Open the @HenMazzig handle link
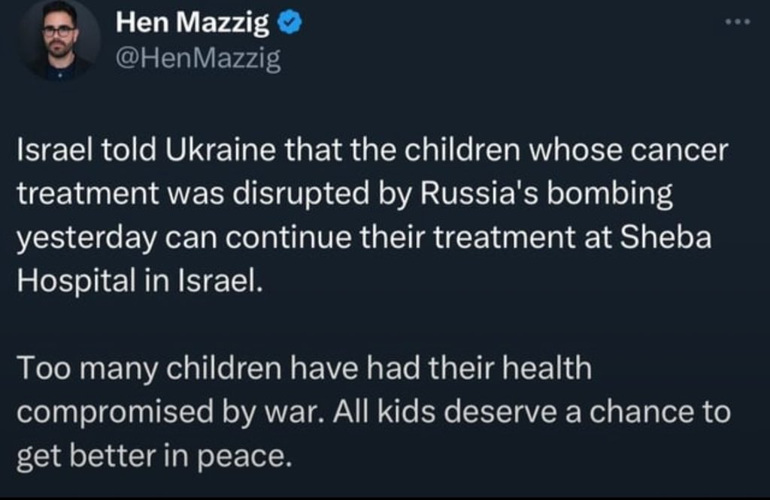770x500 pixels. click(x=199, y=59)
